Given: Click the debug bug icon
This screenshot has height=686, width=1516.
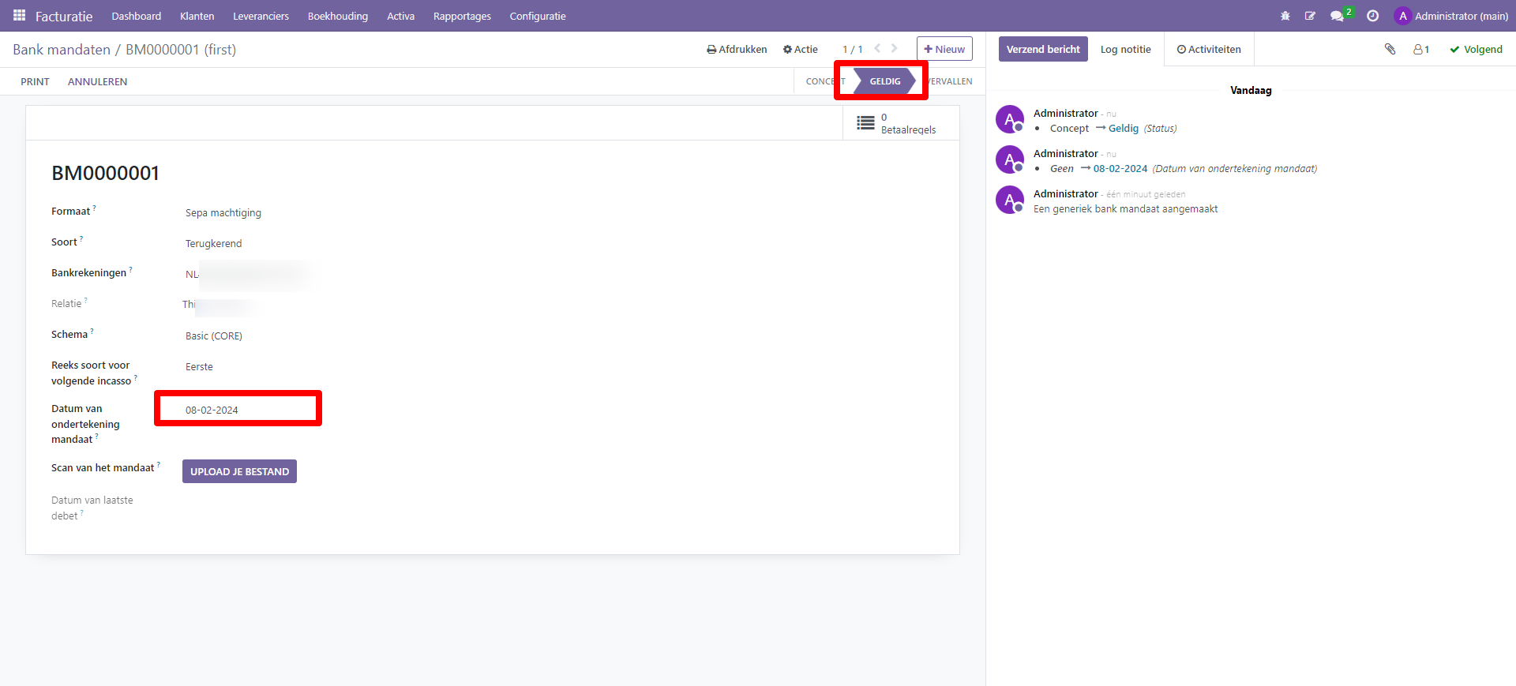Looking at the screenshot, I should tap(1285, 16).
